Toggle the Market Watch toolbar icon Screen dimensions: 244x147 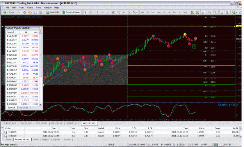tap(19, 12)
